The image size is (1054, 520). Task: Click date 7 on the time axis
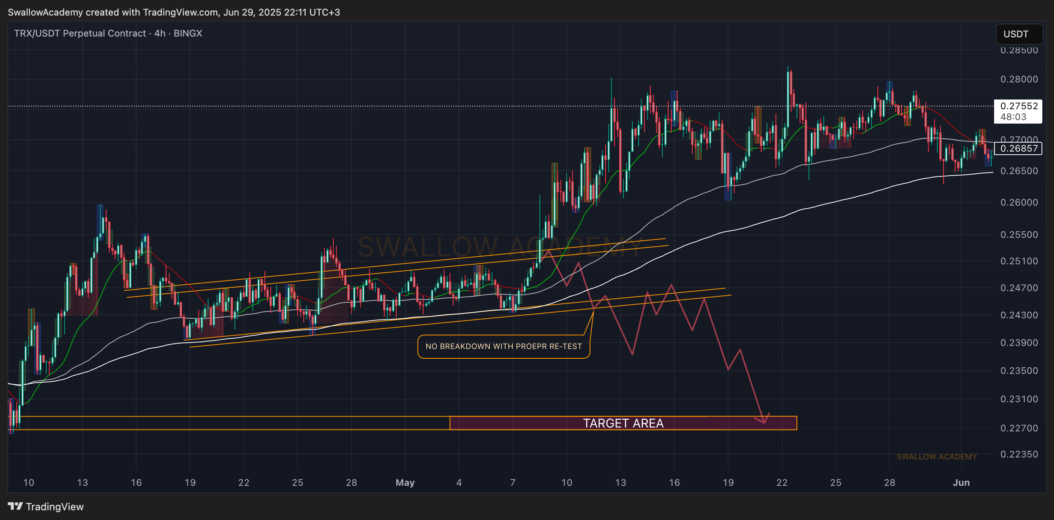[513, 482]
